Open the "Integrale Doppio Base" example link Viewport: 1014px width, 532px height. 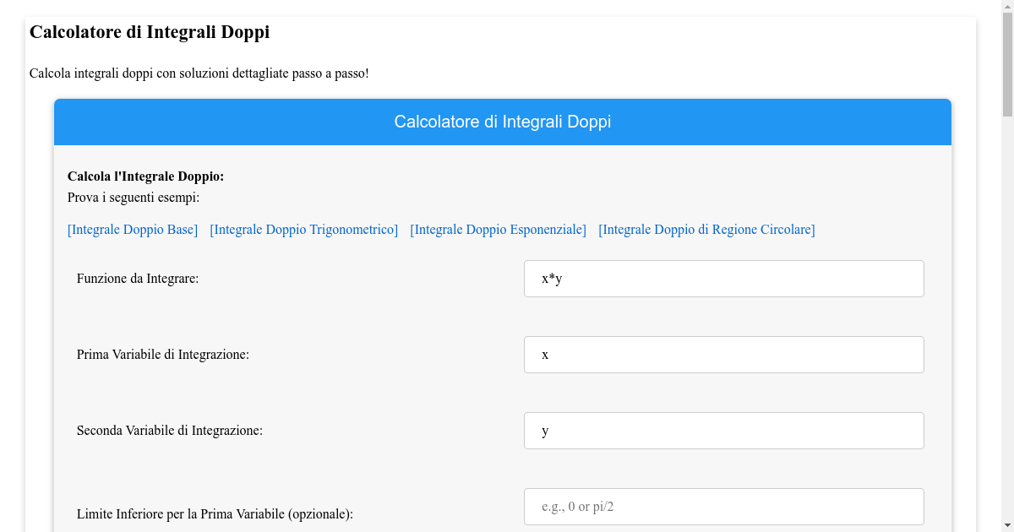(132, 229)
